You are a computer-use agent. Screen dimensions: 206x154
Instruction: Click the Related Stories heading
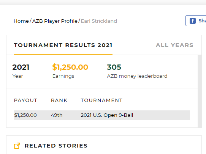click(56, 146)
